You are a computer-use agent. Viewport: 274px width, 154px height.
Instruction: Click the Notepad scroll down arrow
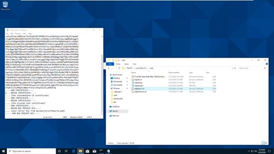(x=102, y=114)
